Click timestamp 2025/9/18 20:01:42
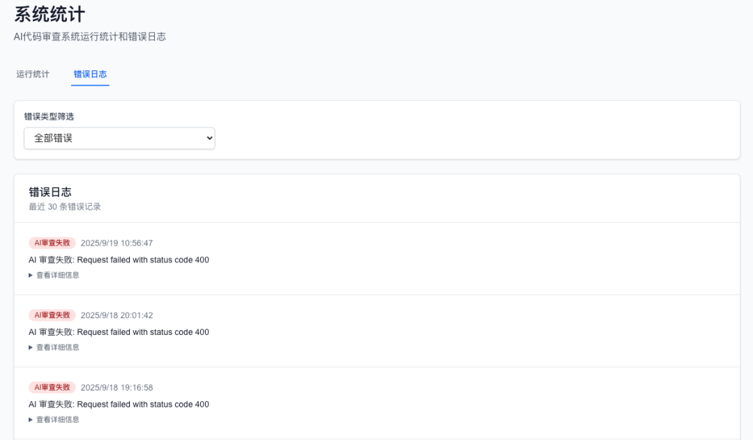753x440 pixels. pos(116,315)
